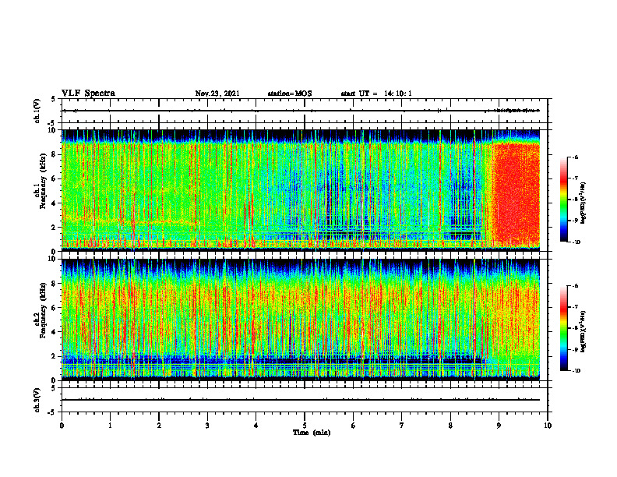The width and height of the screenshot is (617, 477).
Task: Click x-axis tick label "0"
Action: (x=62, y=426)
